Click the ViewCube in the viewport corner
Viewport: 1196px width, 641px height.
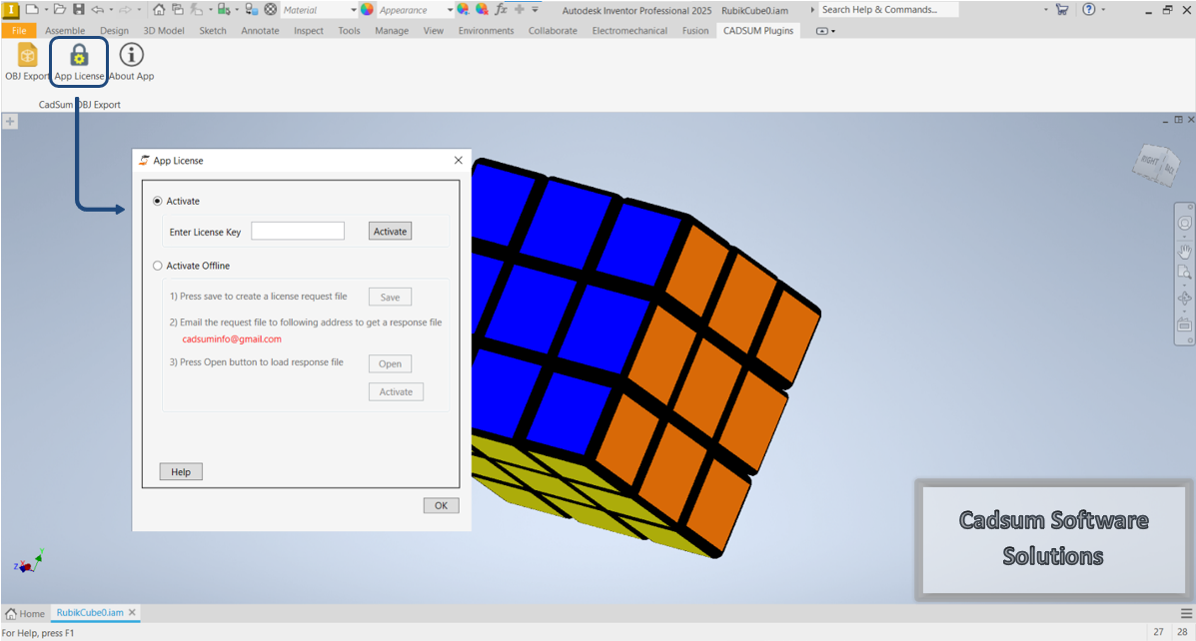point(1157,163)
